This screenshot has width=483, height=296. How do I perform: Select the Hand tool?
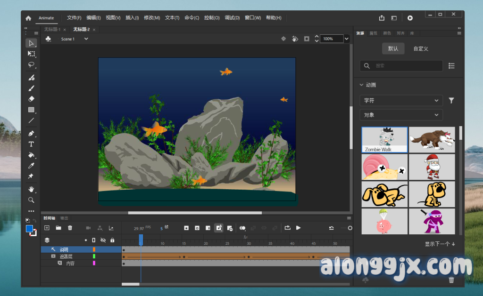(31, 189)
